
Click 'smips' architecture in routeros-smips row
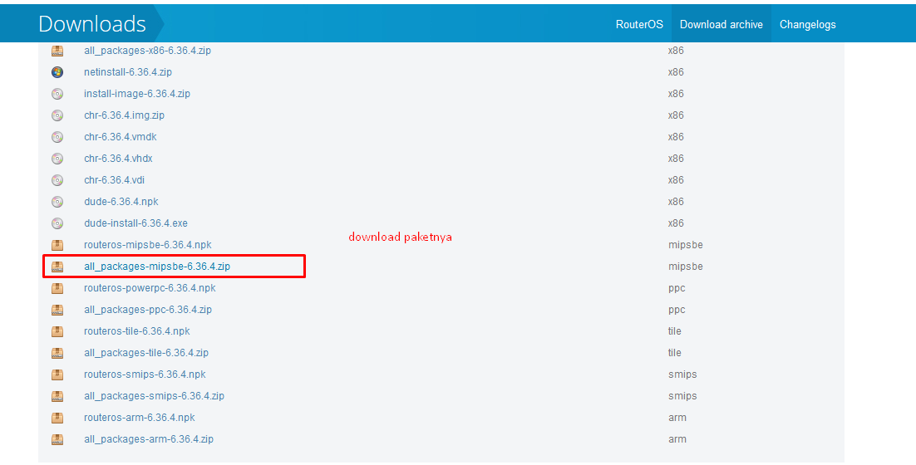click(x=682, y=374)
